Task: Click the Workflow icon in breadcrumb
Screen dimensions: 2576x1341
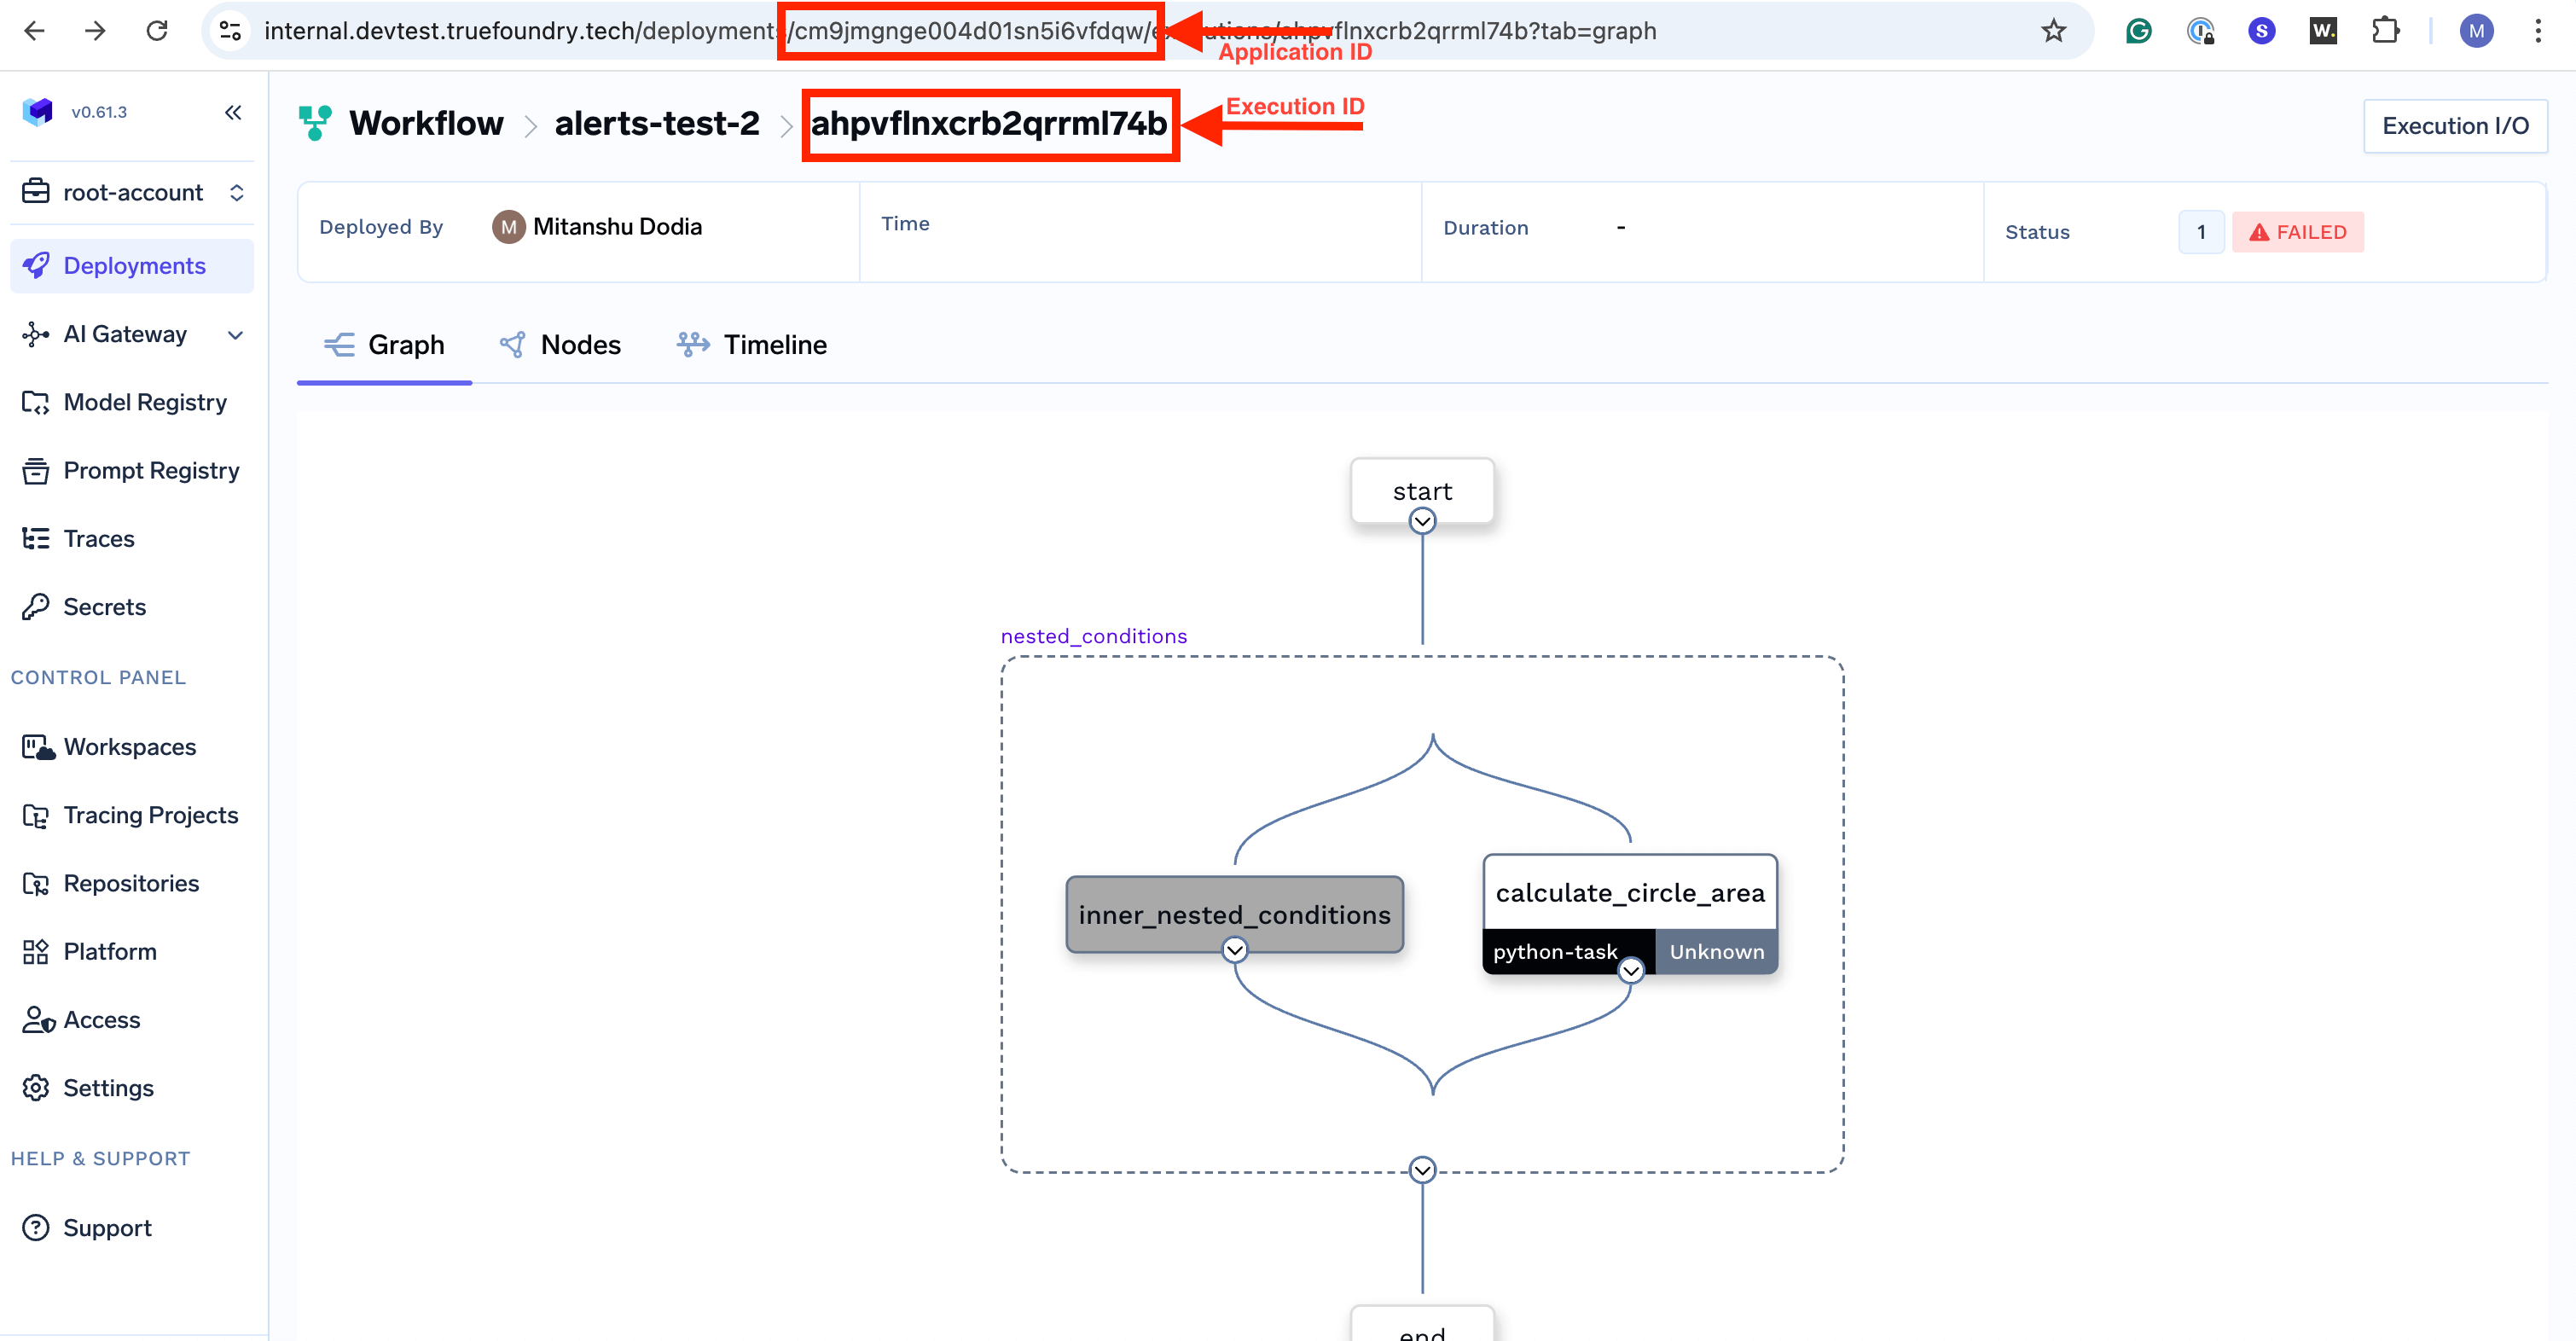Action: (x=315, y=123)
